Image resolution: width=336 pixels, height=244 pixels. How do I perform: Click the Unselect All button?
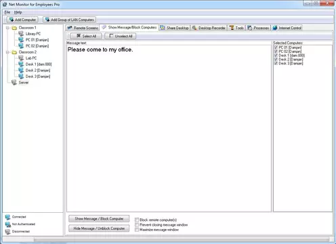pos(121,36)
